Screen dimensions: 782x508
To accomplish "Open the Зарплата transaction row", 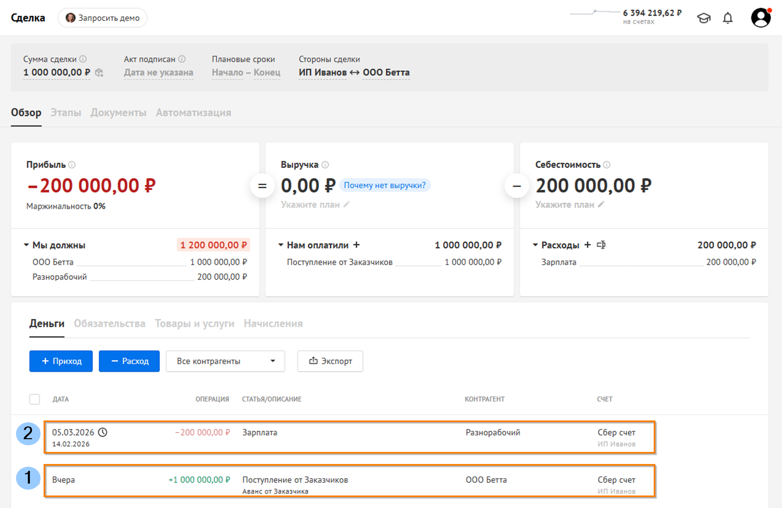I will click(349, 437).
